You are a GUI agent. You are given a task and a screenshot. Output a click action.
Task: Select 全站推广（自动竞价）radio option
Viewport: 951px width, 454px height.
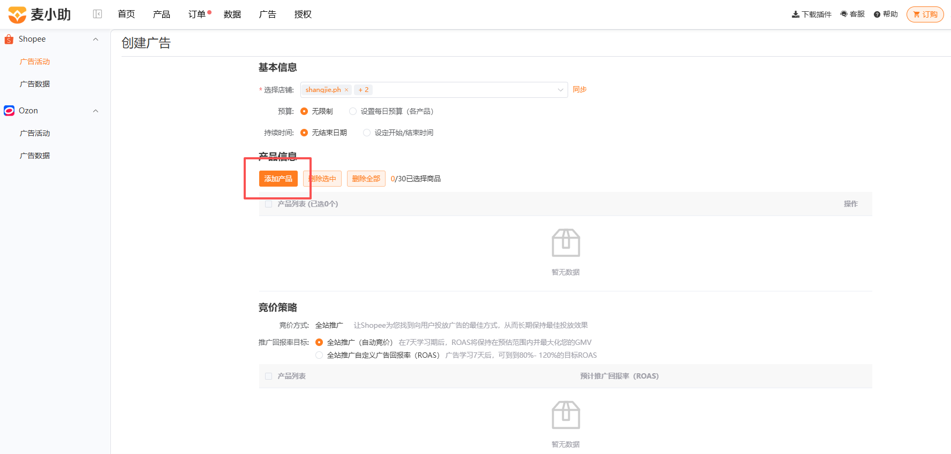click(x=319, y=342)
